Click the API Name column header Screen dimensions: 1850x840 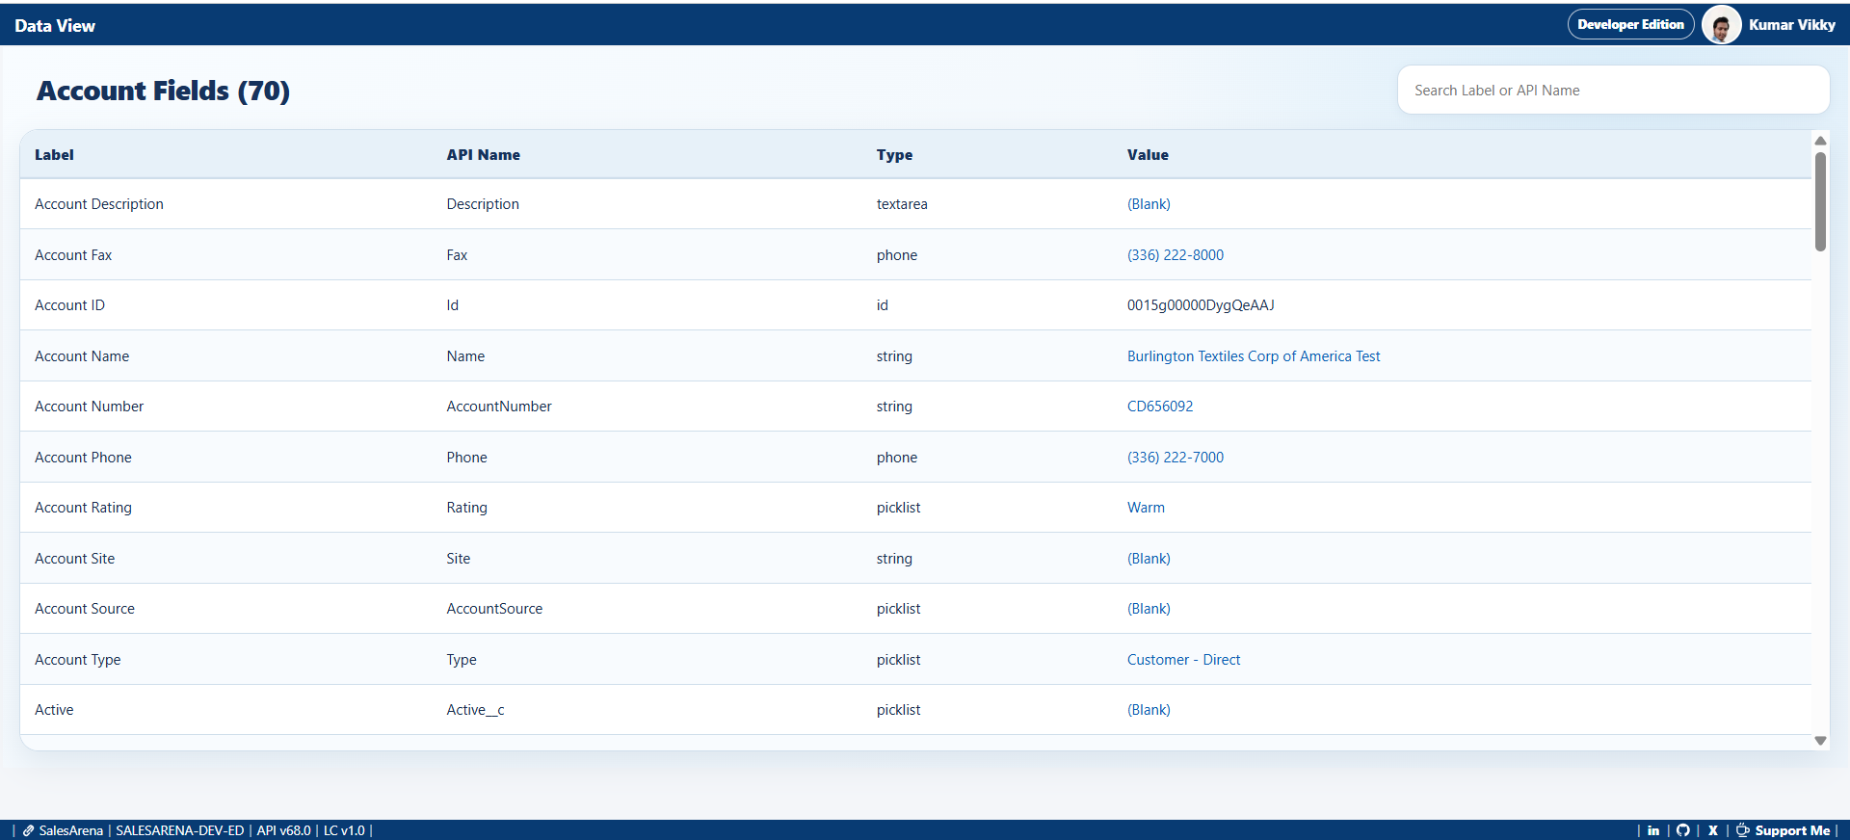point(484,155)
